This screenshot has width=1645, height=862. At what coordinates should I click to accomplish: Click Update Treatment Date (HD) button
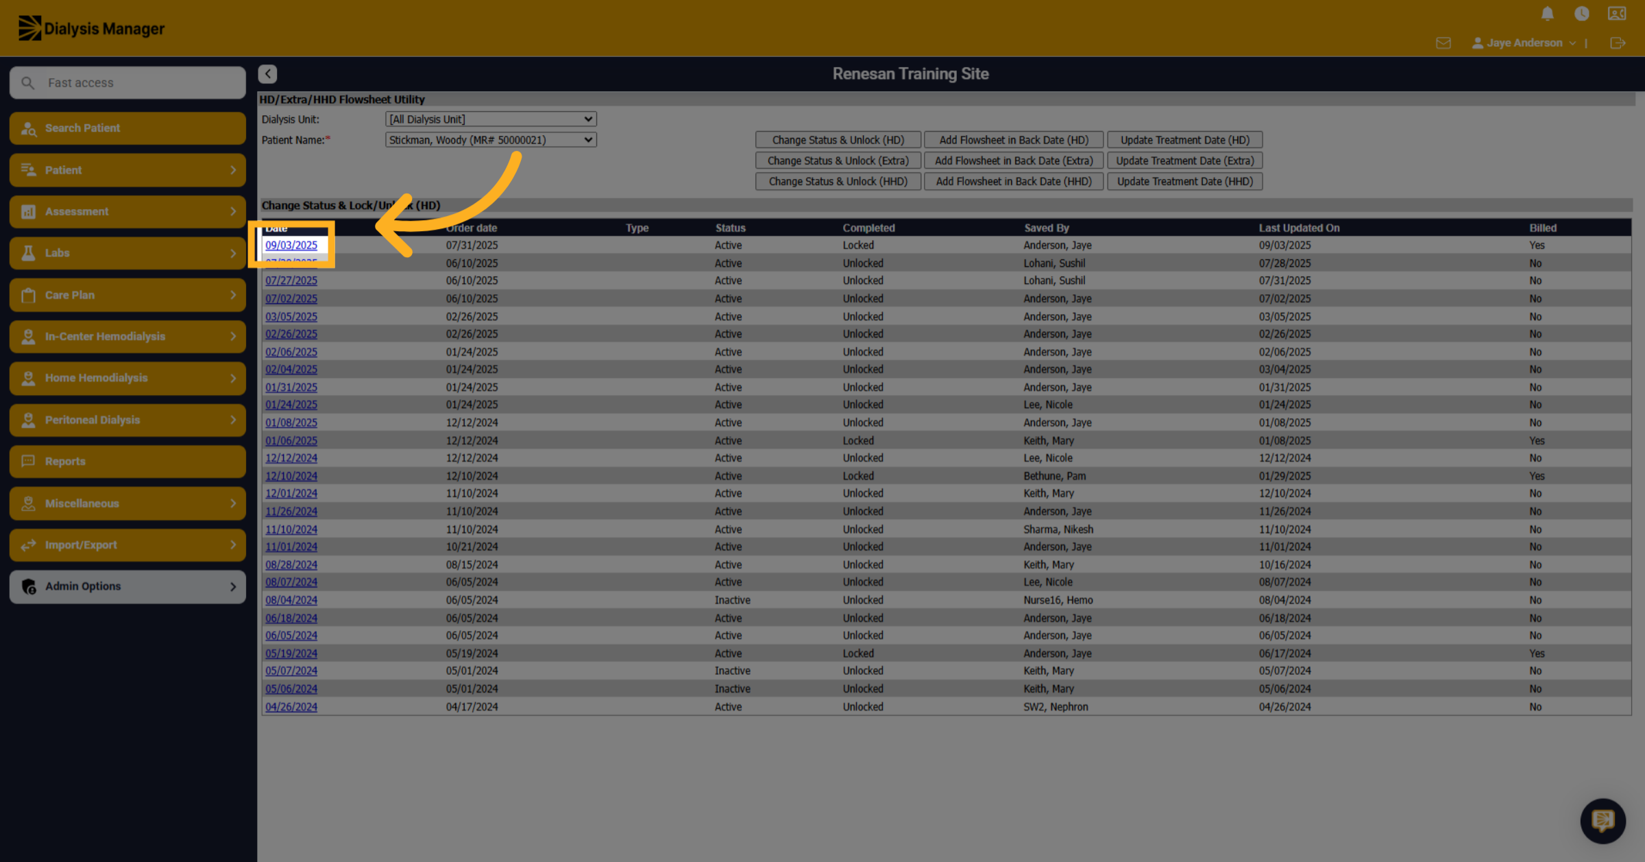pyautogui.click(x=1184, y=140)
